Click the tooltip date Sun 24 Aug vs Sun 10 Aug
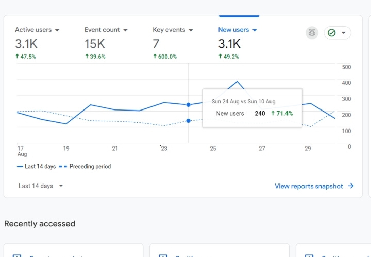The image size is (371, 257). tap(243, 101)
